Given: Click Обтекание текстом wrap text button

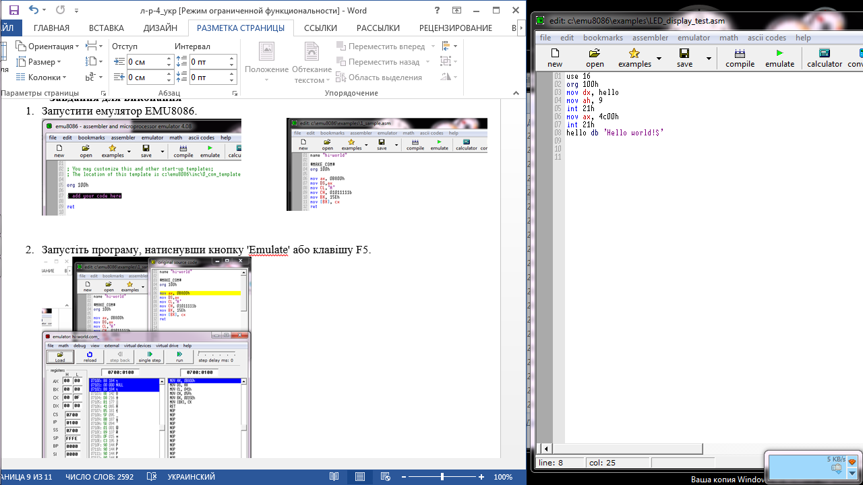Looking at the screenshot, I should (x=311, y=63).
